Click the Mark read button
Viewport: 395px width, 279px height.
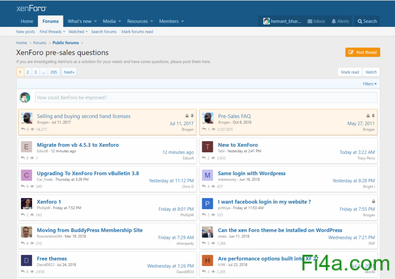click(350, 72)
